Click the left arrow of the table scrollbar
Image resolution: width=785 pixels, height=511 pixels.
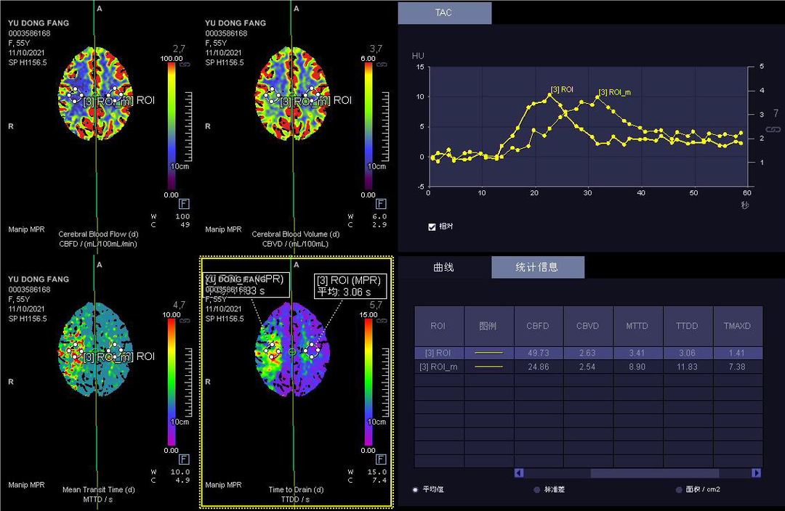519,473
